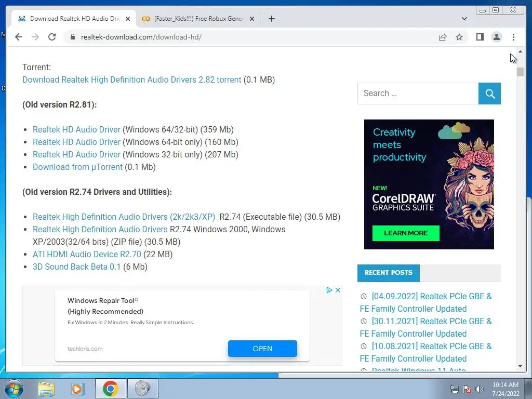
Task: Open Chrome's three-dot menu
Action: click(513, 37)
